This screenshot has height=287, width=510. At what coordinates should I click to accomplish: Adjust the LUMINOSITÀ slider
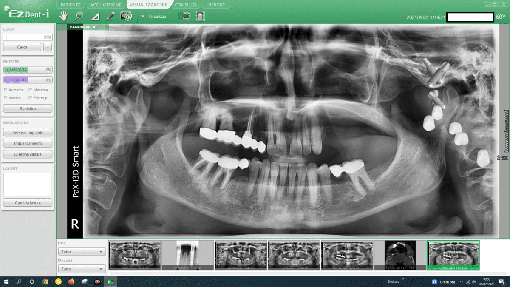tap(28, 70)
